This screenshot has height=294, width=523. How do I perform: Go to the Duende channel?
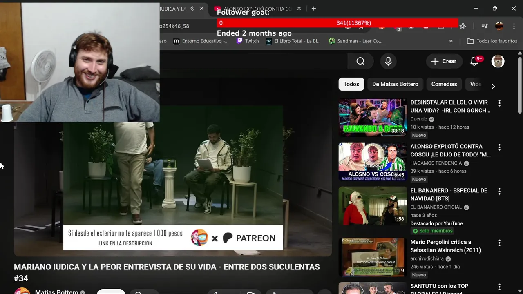coord(418,119)
